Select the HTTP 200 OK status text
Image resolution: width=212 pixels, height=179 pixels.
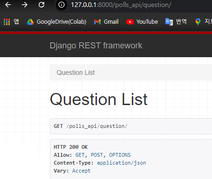click(x=71, y=147)
